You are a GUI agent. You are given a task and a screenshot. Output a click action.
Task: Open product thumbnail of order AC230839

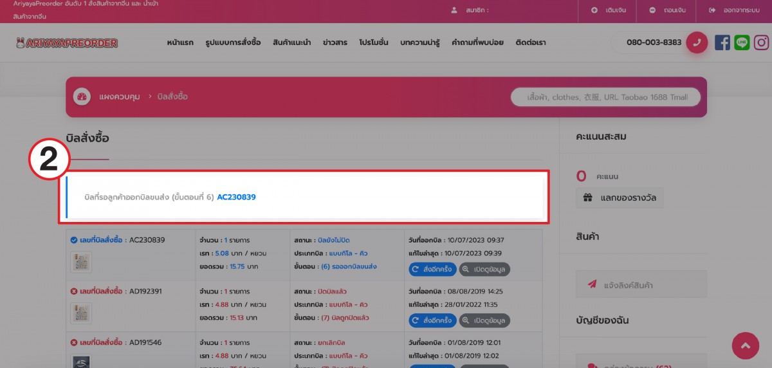[x=81, y=261]
